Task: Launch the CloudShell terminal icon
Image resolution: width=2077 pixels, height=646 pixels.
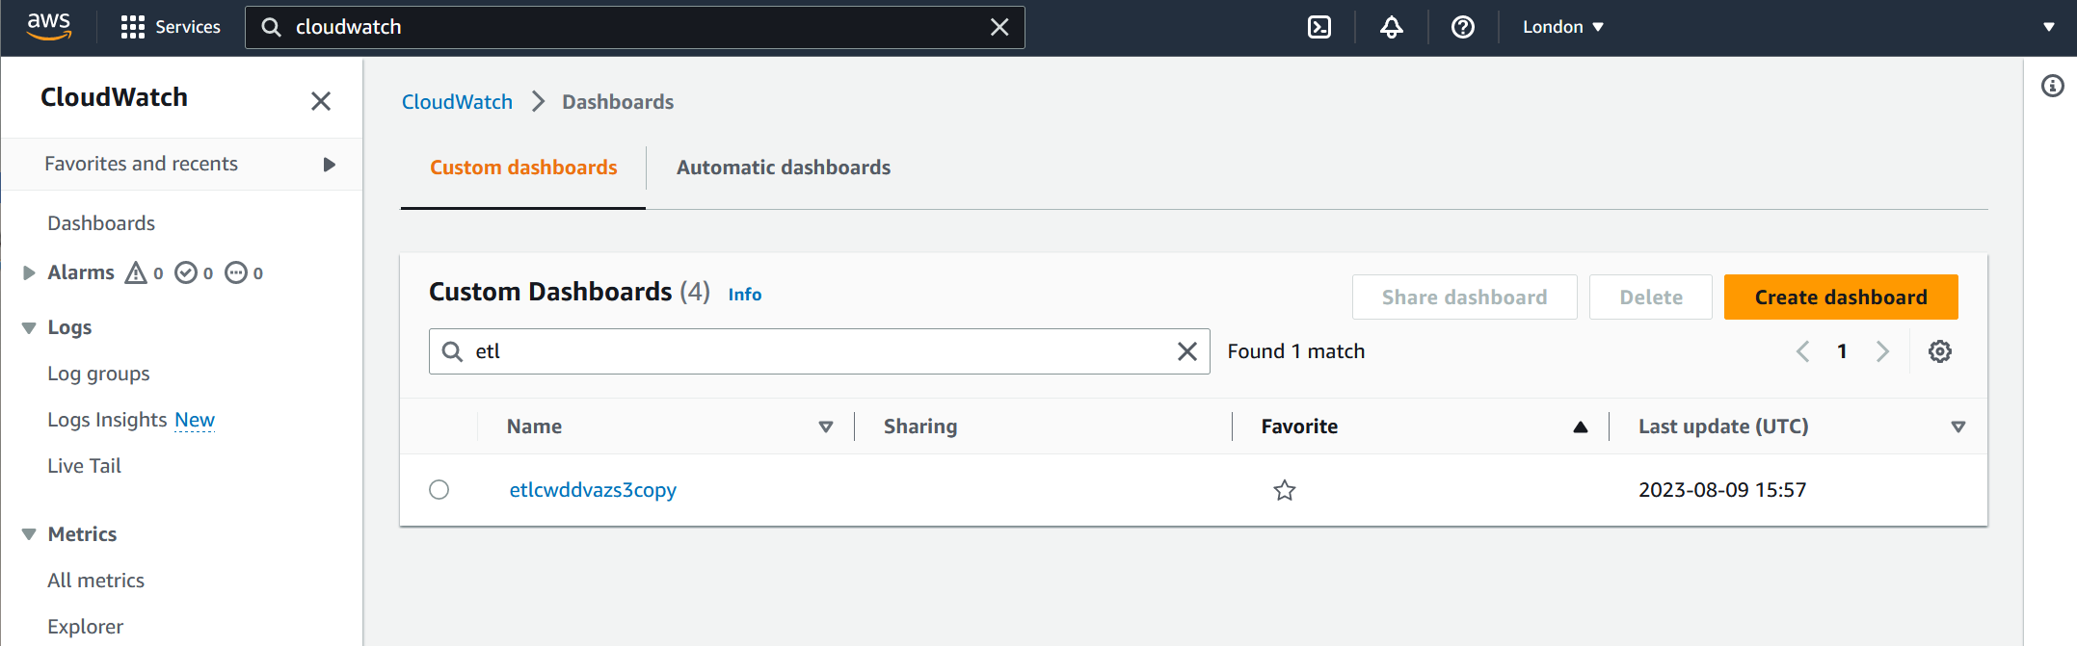Action: [x=1319, y=27]
